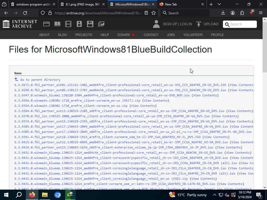Click the SIGN UP link

pos(170,24)
